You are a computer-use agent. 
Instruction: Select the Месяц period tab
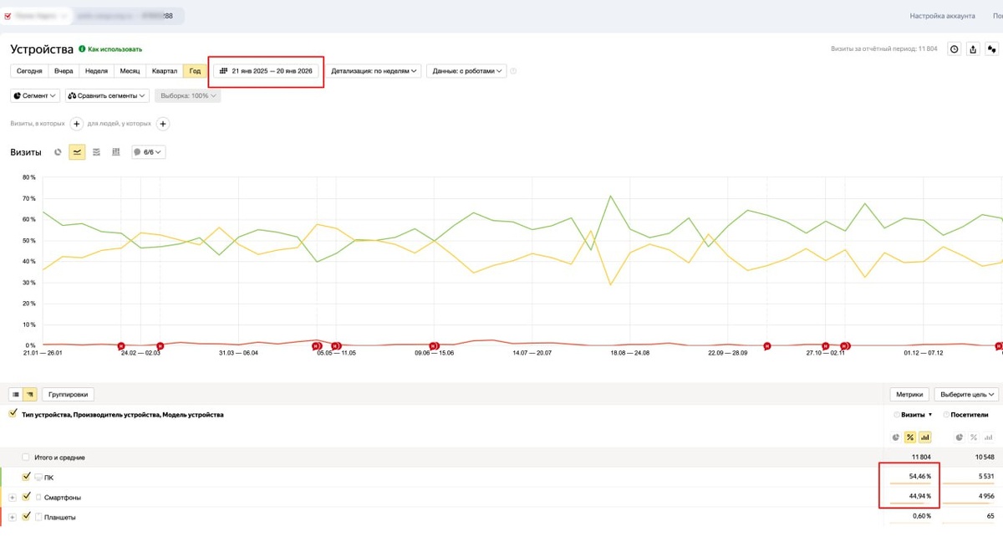point(130,71)
